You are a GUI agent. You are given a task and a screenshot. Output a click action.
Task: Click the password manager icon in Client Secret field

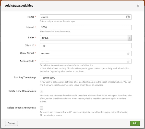tap(128, 53)
